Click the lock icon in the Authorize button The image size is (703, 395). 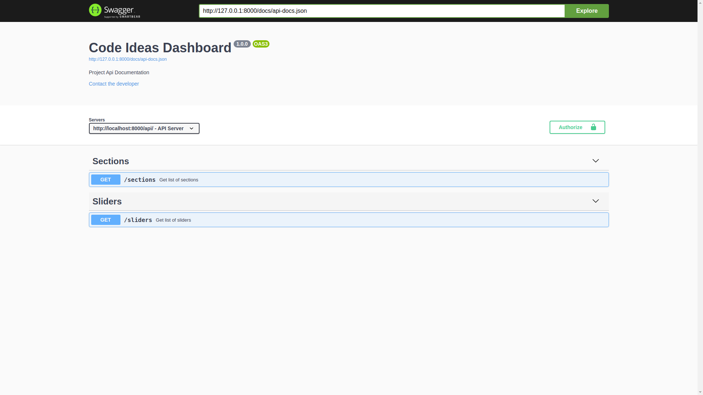593,127
